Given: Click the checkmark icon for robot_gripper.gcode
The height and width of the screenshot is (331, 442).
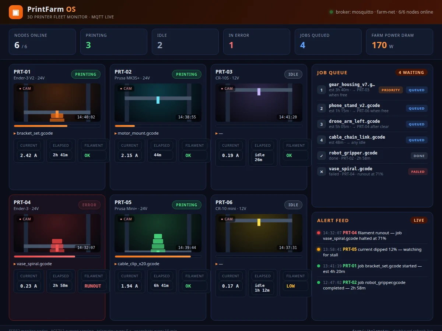Looking at the screenshot, I should 322,156.
